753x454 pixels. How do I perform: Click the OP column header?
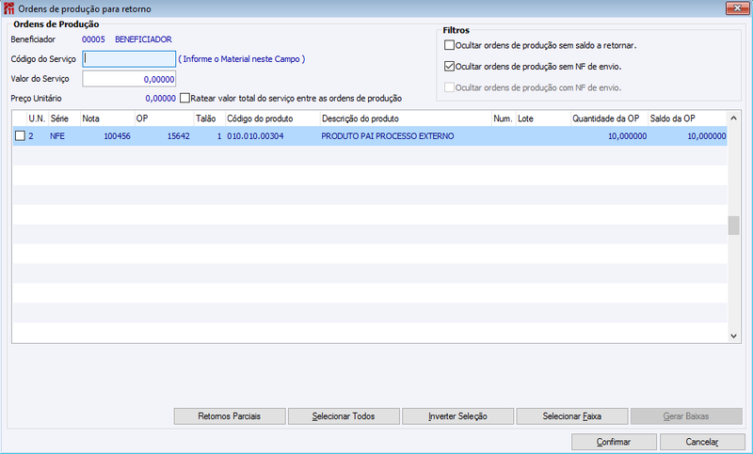pos(164,118)
